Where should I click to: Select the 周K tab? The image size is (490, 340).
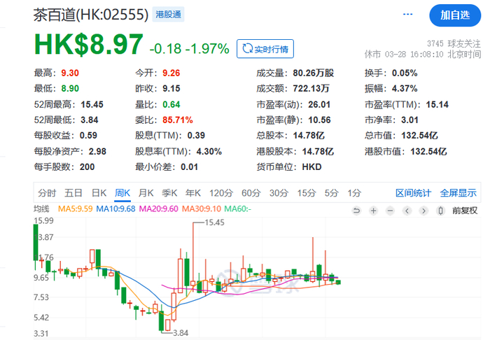(122, 193)
